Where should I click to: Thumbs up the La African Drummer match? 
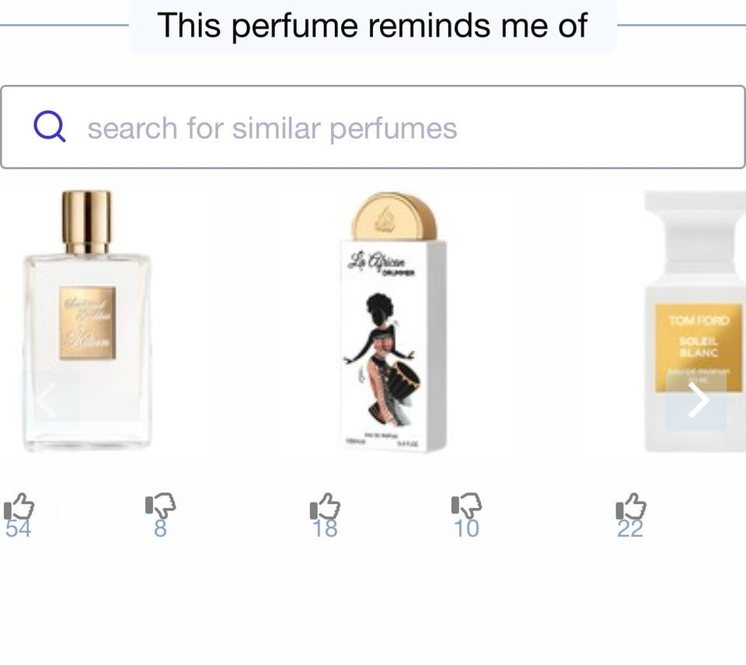click(325, 506)
